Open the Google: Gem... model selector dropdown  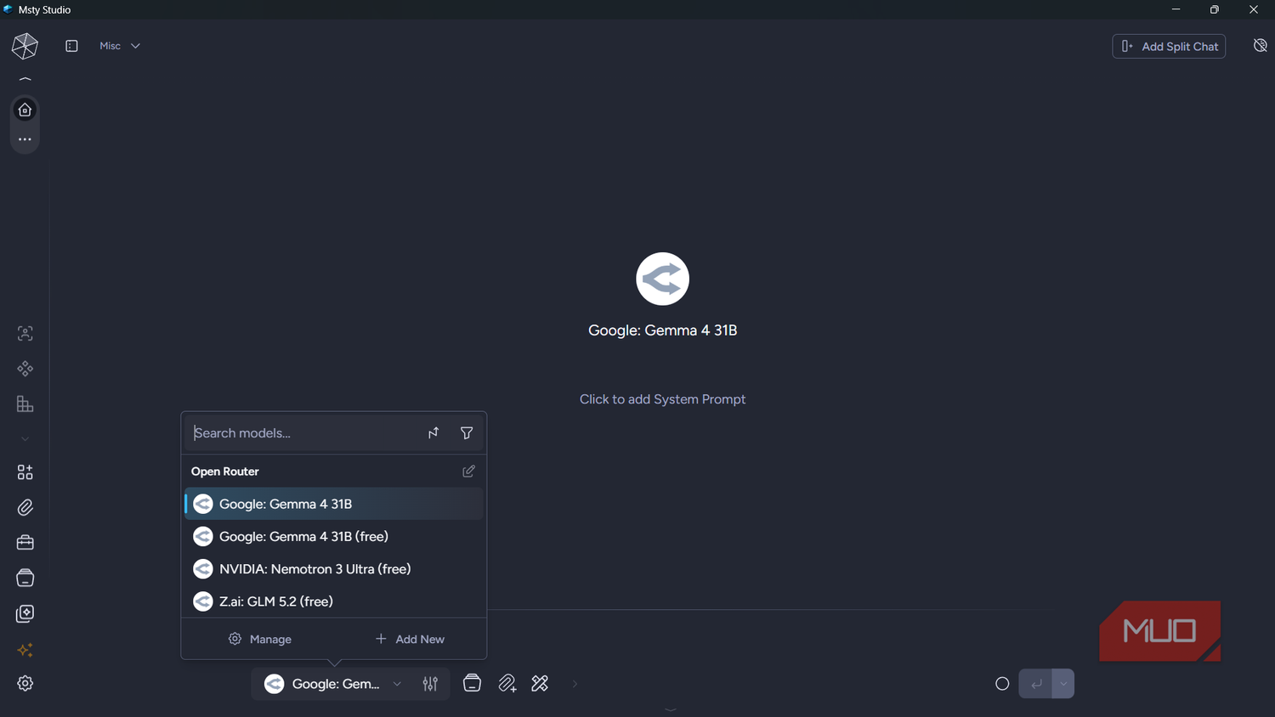tap(334, 684)
